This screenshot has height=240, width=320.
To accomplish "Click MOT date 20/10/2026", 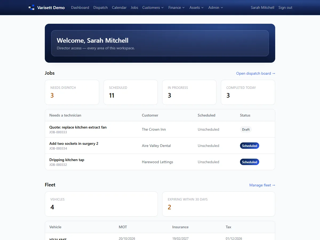I will pyautogui.click(x=127, y=238).
